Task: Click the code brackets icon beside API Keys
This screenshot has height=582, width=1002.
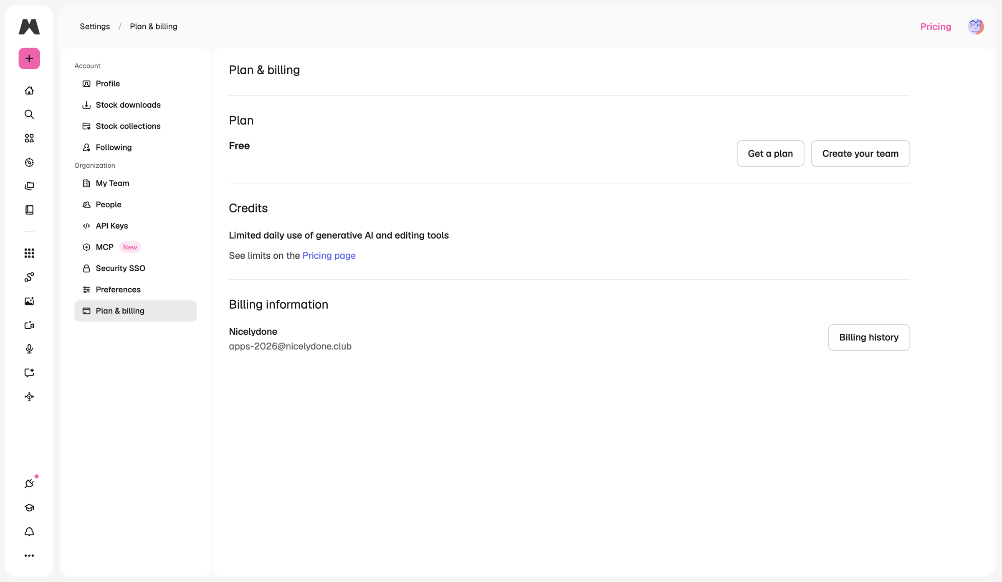Action: tap(86, 226)
